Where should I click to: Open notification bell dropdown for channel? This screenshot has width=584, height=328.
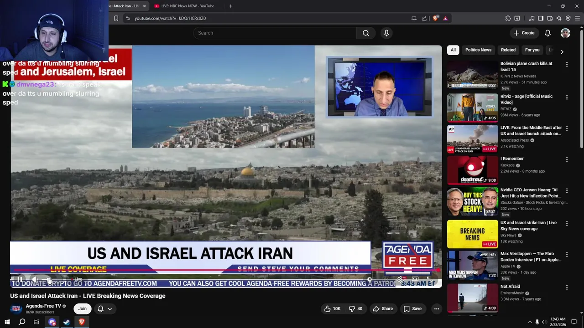pyautogui.click(x=104, y=309)
